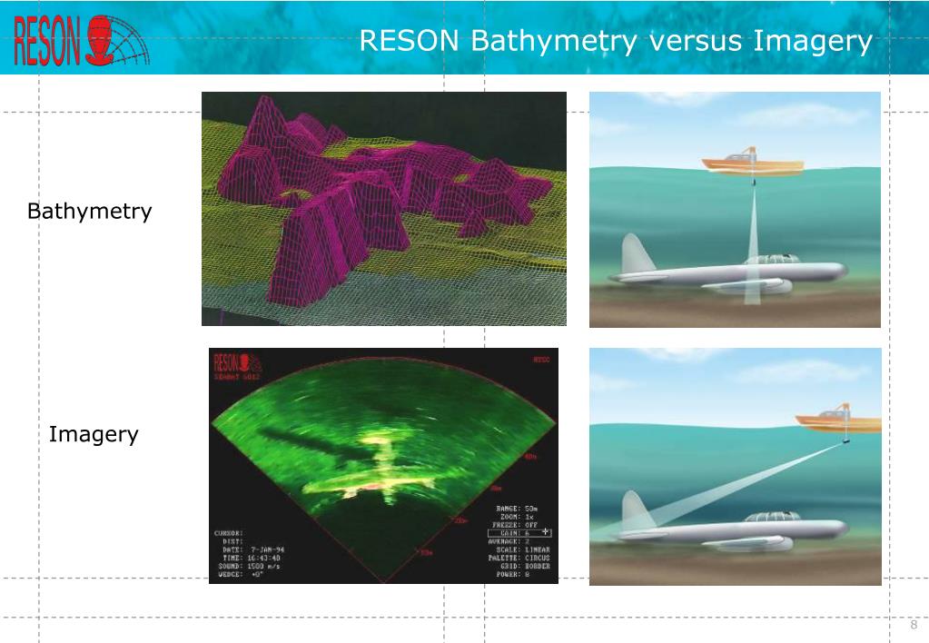The image size is (929, 643).
Task: Click the 'CURSOR:' readout label
Action: coord(229,533)
